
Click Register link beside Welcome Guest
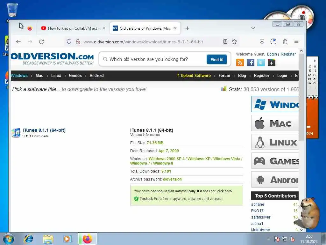[288, 54]
